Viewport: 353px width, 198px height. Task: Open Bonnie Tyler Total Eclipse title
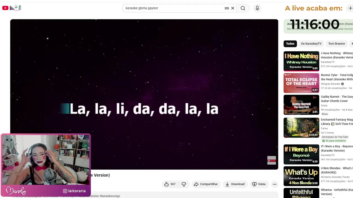(x=337, y=77)
